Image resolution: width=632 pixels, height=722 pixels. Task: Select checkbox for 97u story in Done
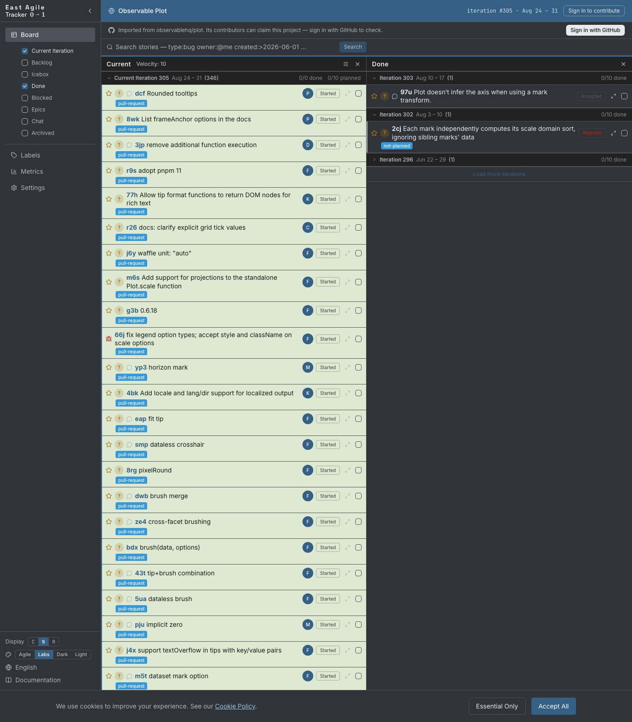tap(624, 96)
